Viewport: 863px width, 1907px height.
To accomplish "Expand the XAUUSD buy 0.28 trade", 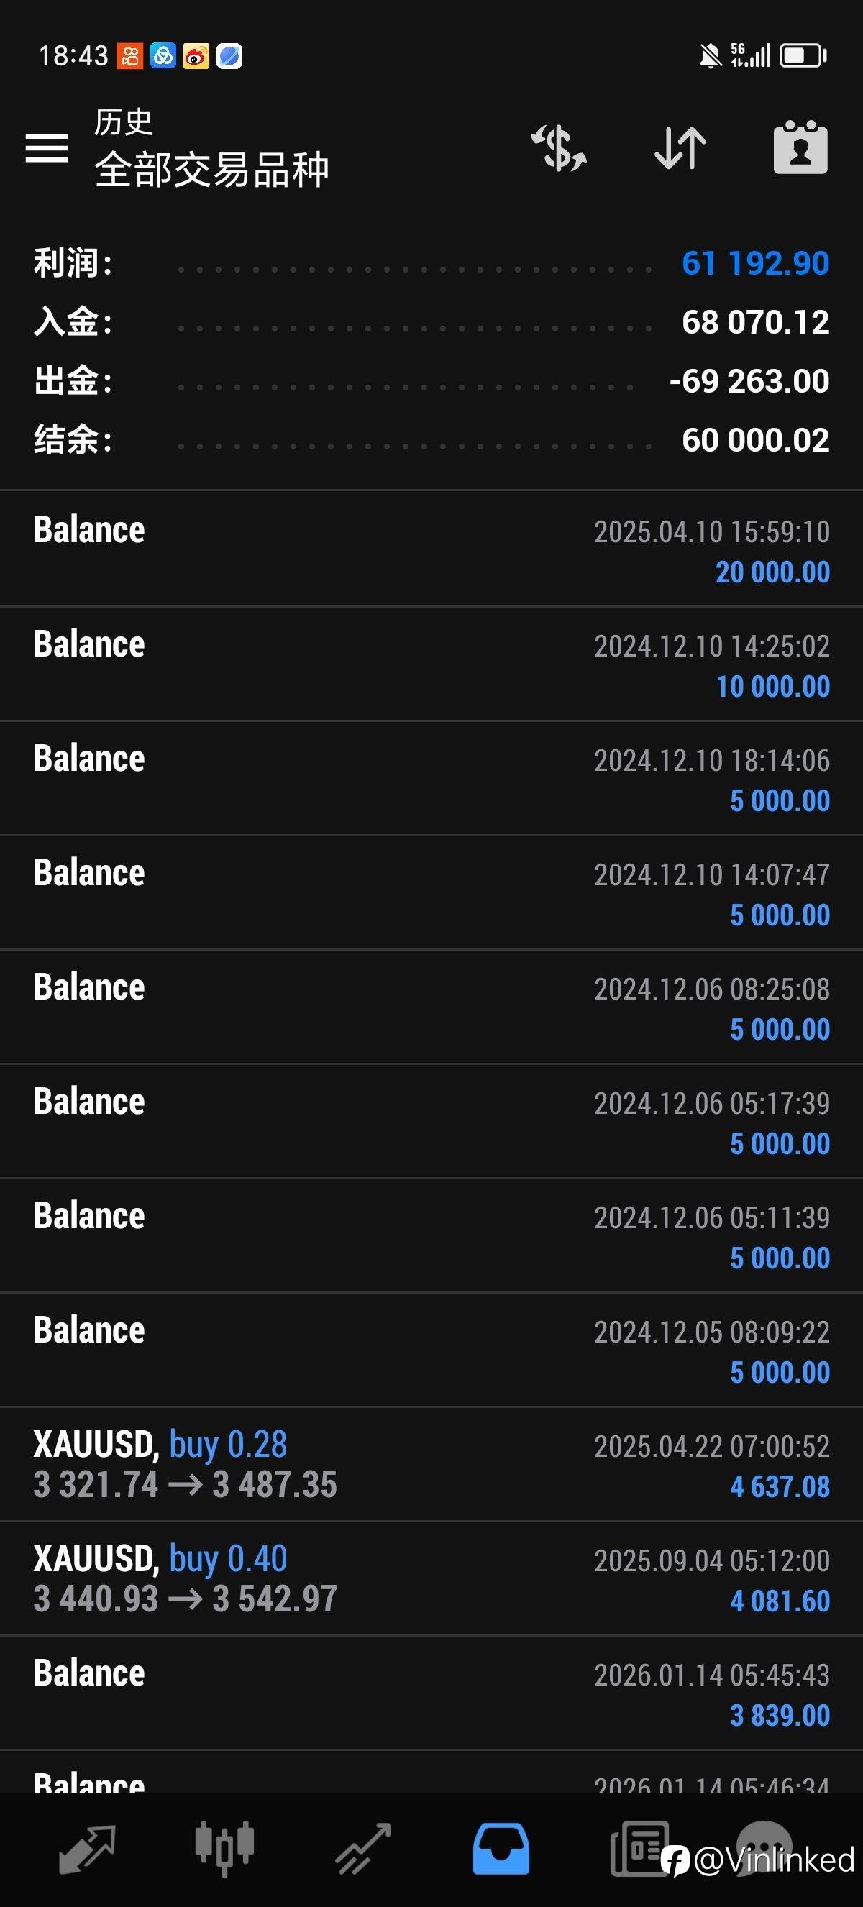I will click(431, 1464).
